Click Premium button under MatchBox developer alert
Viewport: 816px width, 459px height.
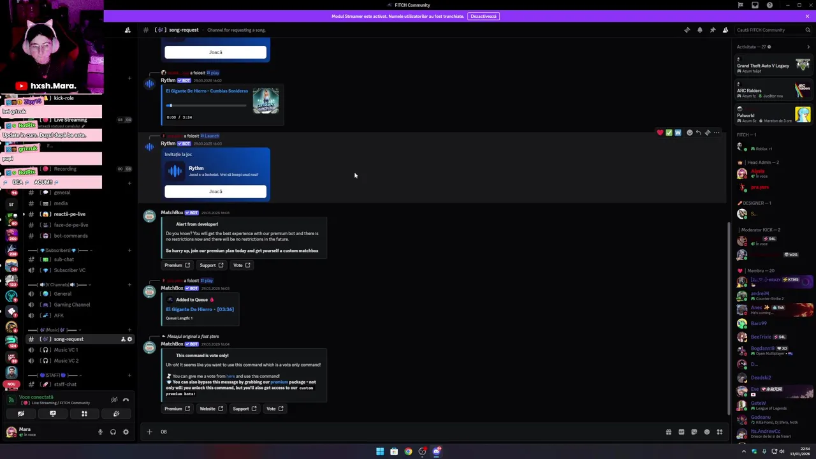pyautogui.click(x=177, y=265)
